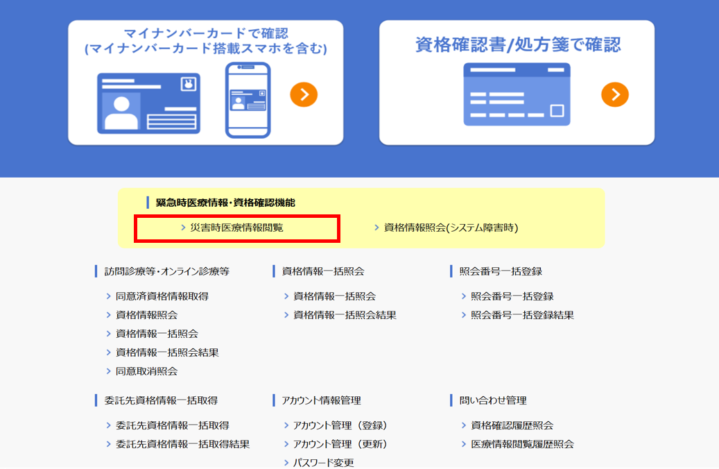The width and height of the screenshot is (719, 469).
Task: Open 同意取消照会 link
Action: tap(146, 371)
